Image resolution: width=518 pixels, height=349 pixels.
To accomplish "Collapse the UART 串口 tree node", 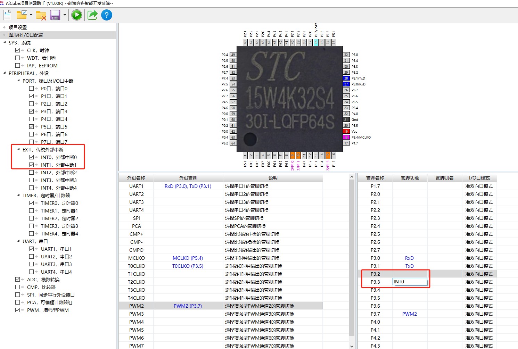I will [18, 241].
